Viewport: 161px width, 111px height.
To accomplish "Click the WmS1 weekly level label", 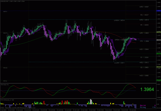I will click(x=5, y=33).
